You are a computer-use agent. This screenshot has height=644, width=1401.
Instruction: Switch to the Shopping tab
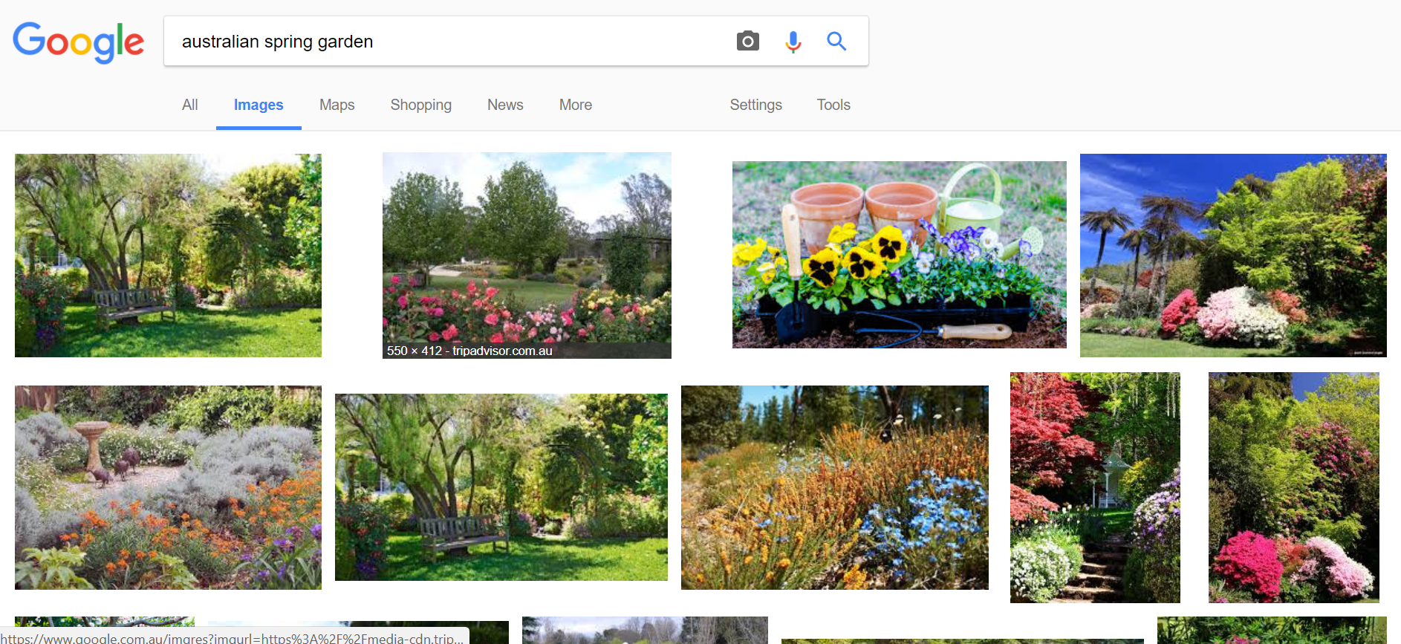pyautogui.click(x=420, y=105)
